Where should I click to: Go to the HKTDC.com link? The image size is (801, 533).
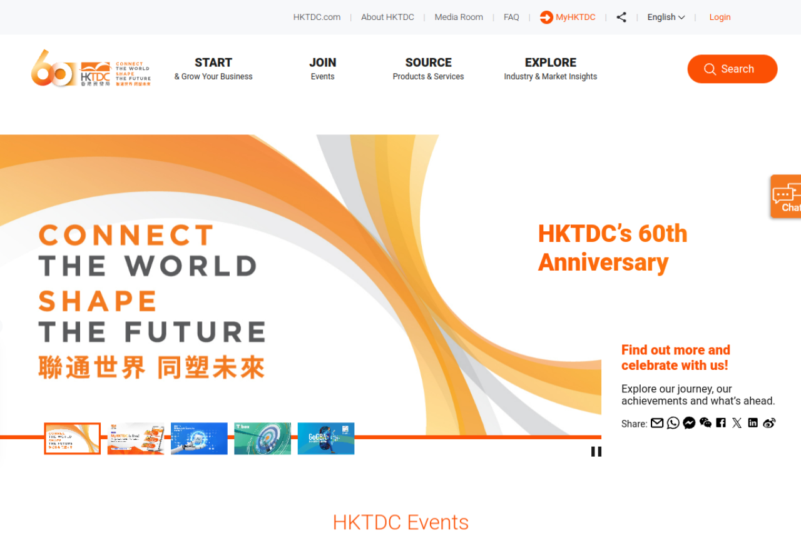click(317, 17)
